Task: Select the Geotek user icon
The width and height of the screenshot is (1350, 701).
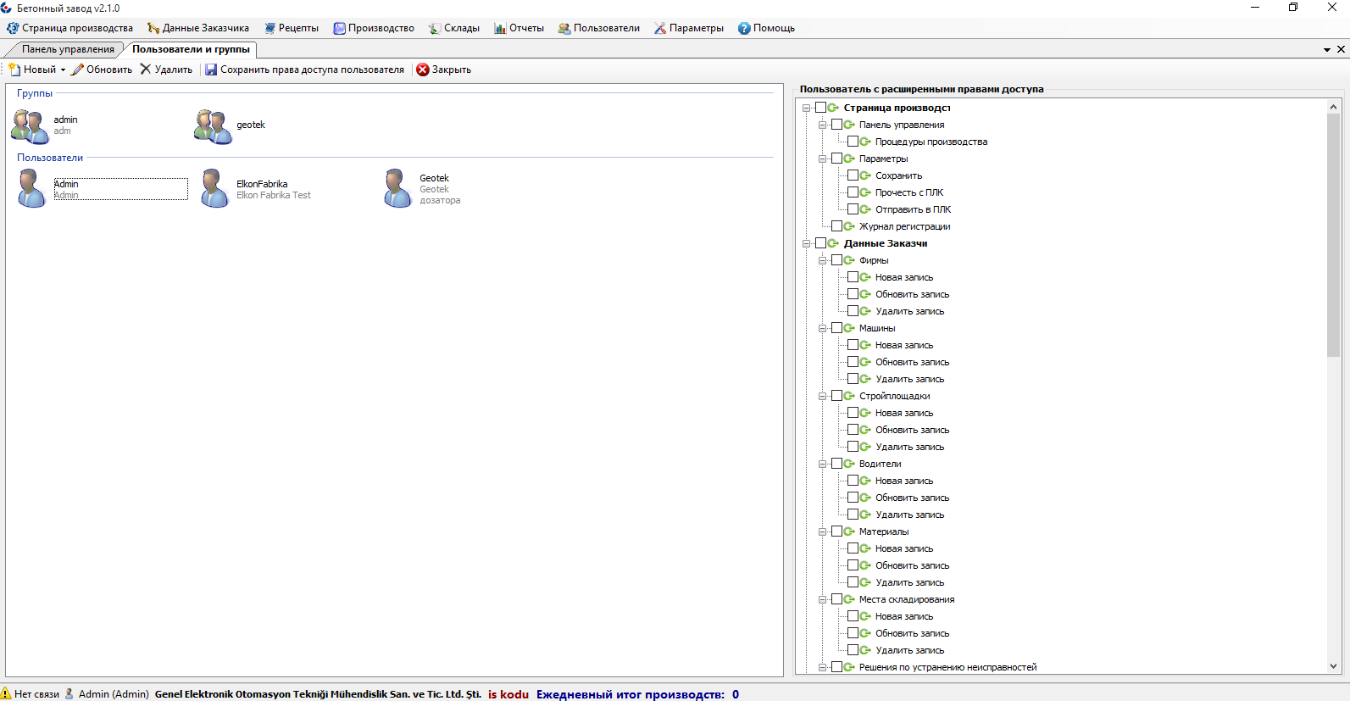Action: pyautogui.click(x=397, y=188)
